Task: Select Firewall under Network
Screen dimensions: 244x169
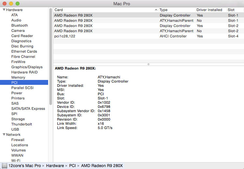Action: point(18,140)
